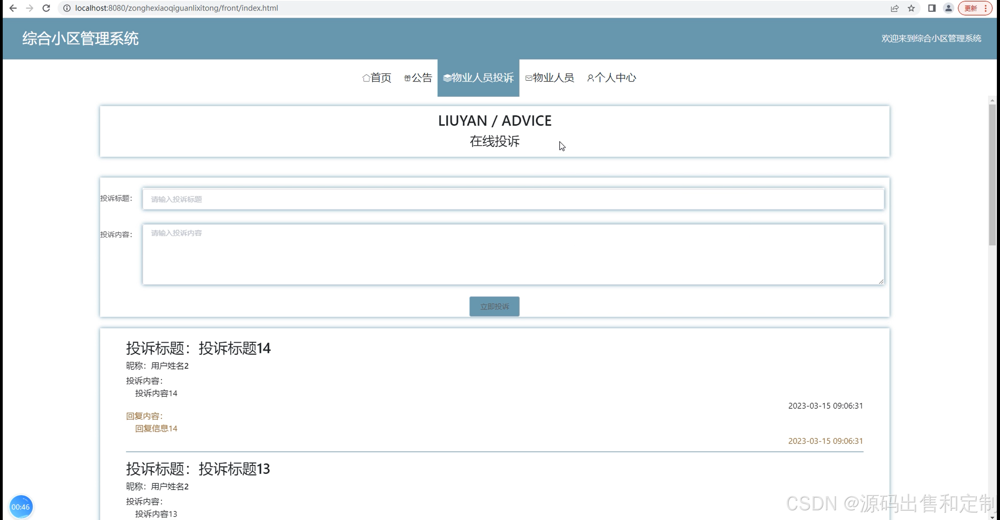This screenshot has width=1000, height=520.
Task: Go to the 公告 menu item
Action: point(418,78)
